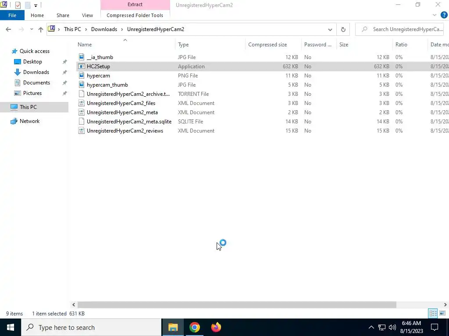Launch Firefox from the taskbar
Image resolution: width=449 pixels, height=336 pixels.
pos(216,327)
